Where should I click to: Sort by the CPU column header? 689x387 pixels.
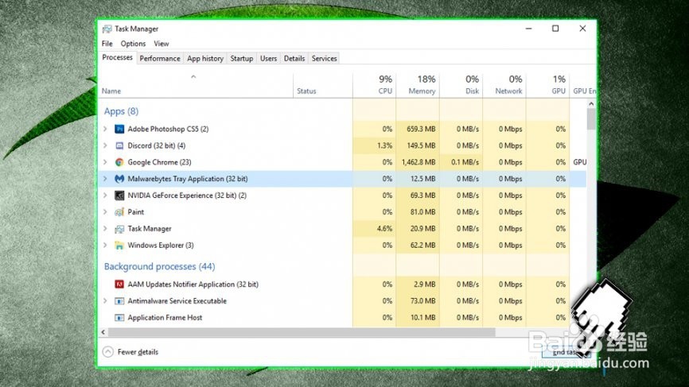(375, 85)
